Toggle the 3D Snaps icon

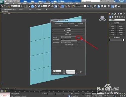(59, 6)
